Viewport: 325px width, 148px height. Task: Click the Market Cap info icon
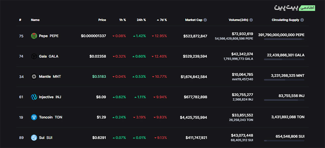click(205, 20)
